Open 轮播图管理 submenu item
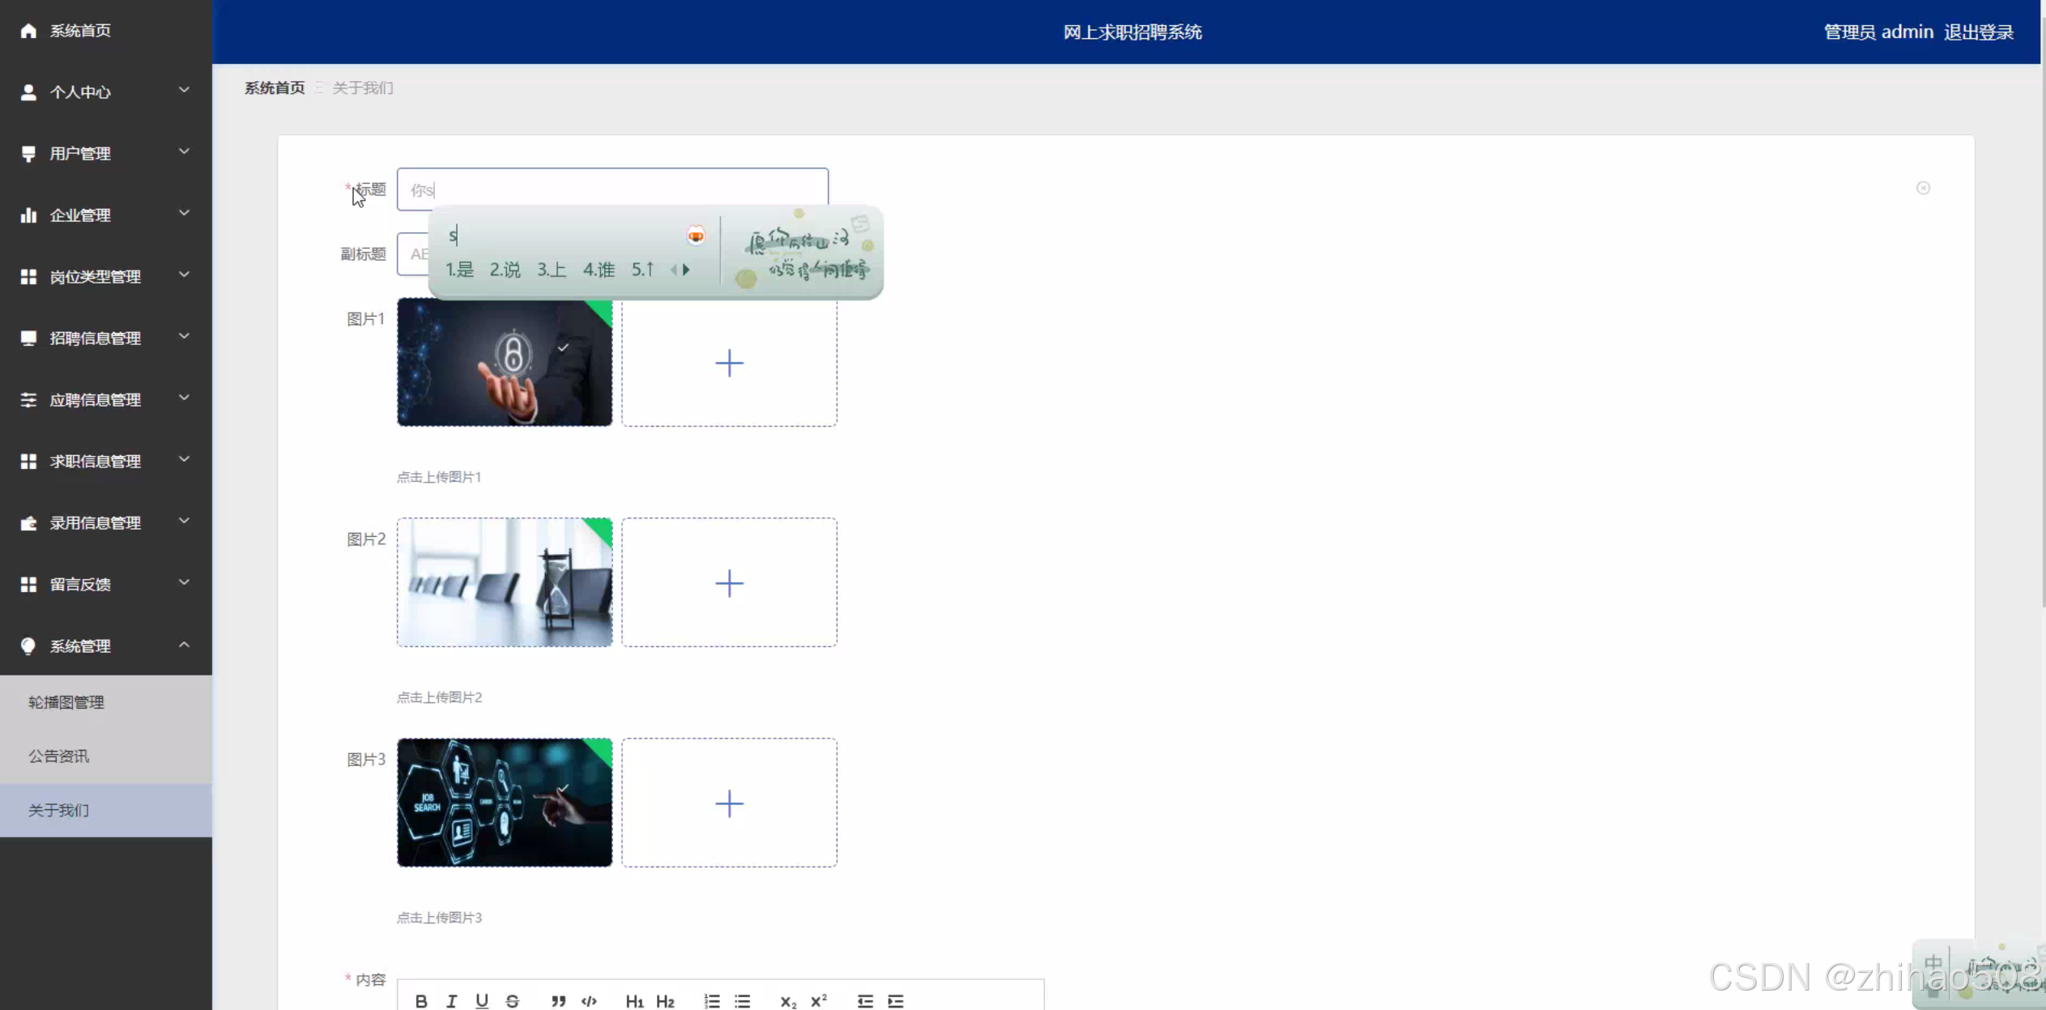Viewport: 2046px width, 1010px height. click(66, 702)
